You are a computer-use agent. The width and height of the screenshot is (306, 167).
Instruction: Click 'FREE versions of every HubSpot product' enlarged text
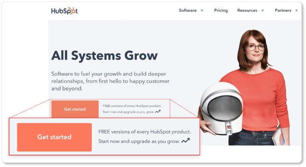pyautogui.click(x=145, y=132)
